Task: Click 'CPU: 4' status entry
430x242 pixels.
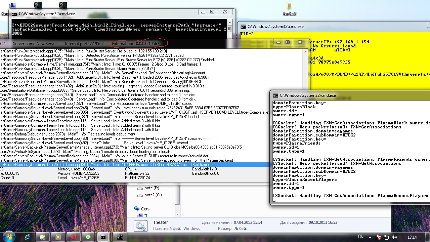Action: (x=131, y=169)
